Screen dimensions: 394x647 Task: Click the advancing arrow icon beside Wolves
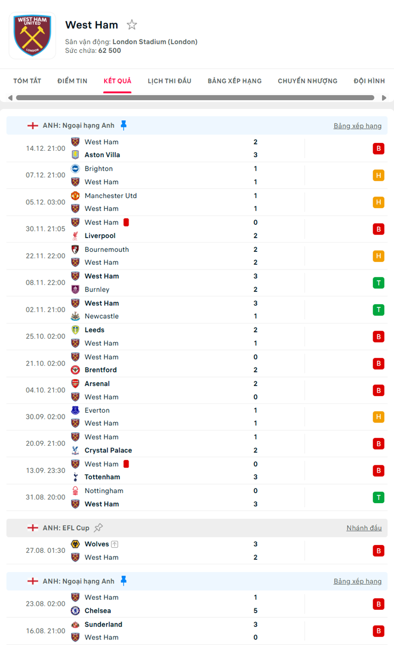(x=114, y=544)
